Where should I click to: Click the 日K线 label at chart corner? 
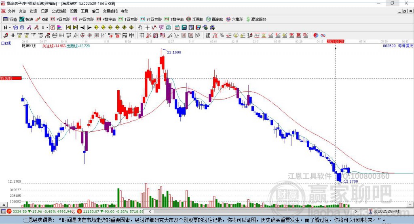tap(6, 43)
